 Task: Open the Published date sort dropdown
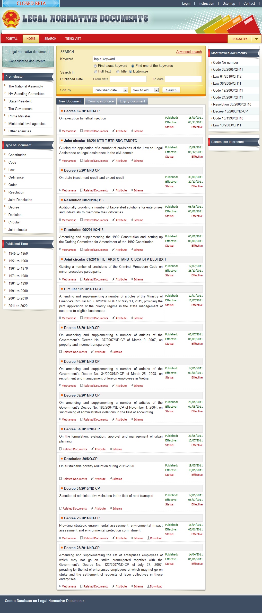tap(125, 90)
